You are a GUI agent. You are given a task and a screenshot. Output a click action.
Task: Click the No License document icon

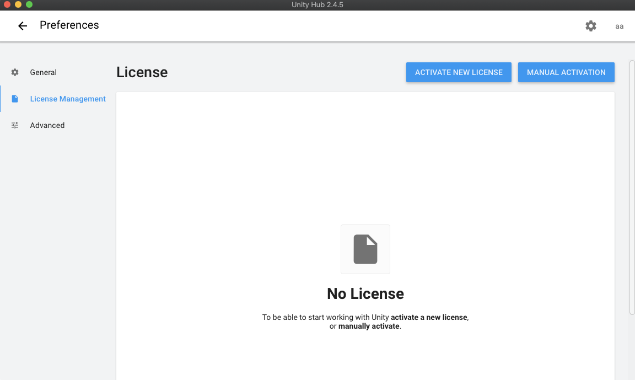[365, 249]
